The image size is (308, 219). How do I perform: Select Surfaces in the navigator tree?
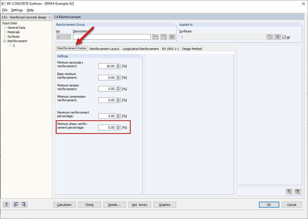(13, 37)
